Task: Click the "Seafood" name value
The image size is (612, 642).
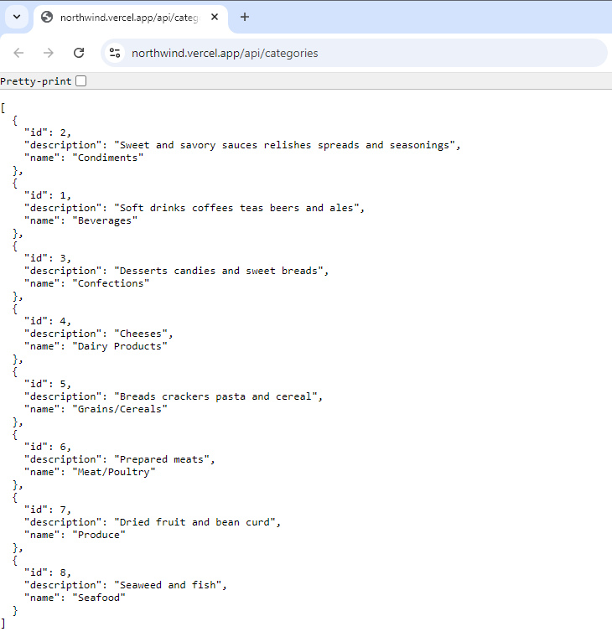Action: coord(98,598)
